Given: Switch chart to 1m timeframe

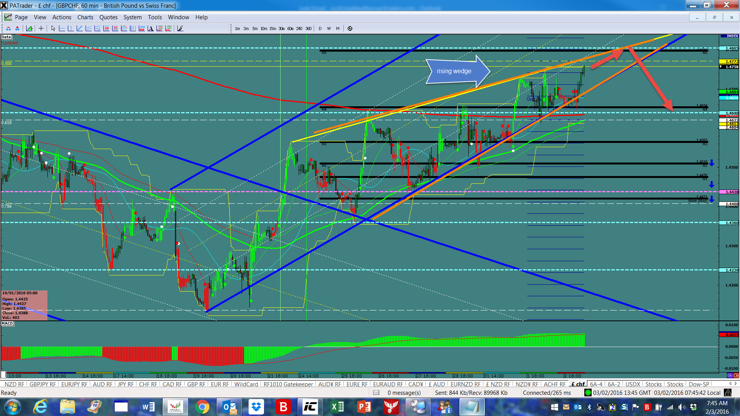Looking at the screenshot, I should (x=237, y=29).
